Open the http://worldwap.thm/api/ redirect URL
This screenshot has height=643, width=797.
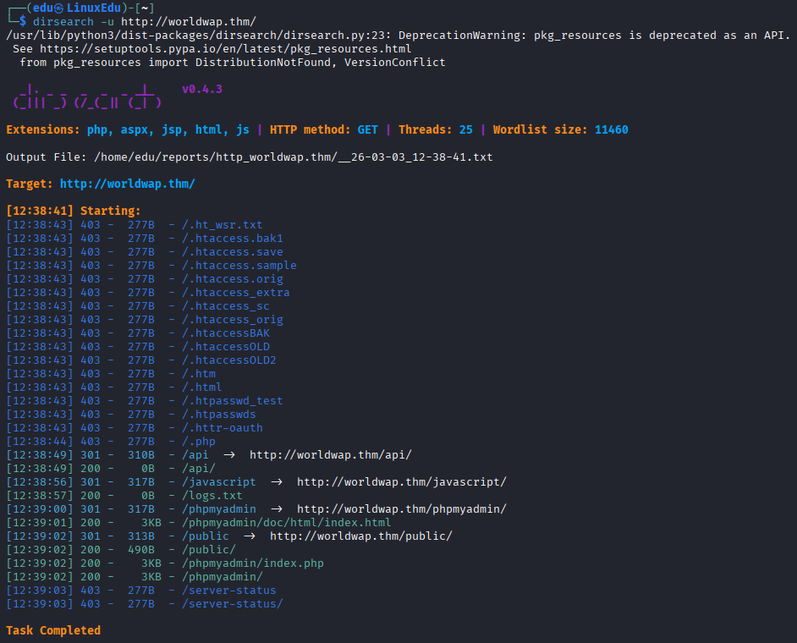[x=330, y=455]
